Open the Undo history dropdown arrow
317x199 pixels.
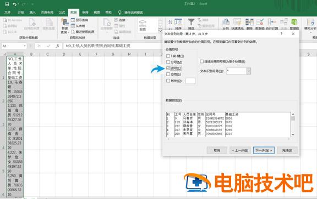pos(18,4)
